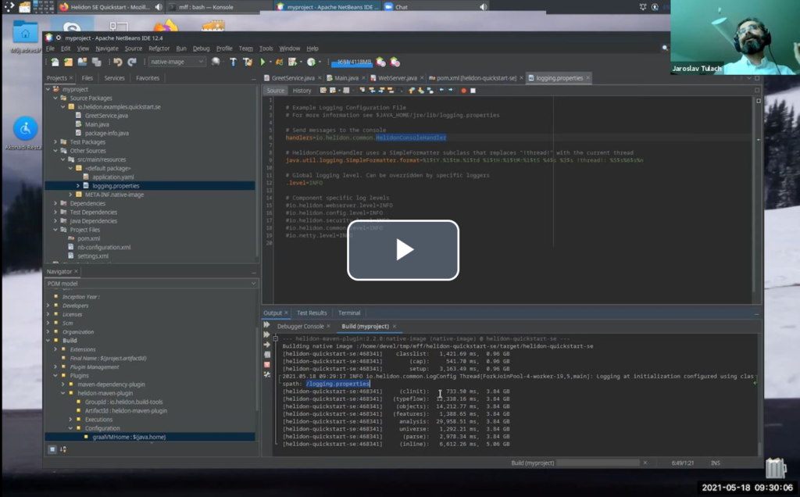Screen dimensions: 800x497
Task: Cancel the build progress in status bar
Action: (645, 463)
